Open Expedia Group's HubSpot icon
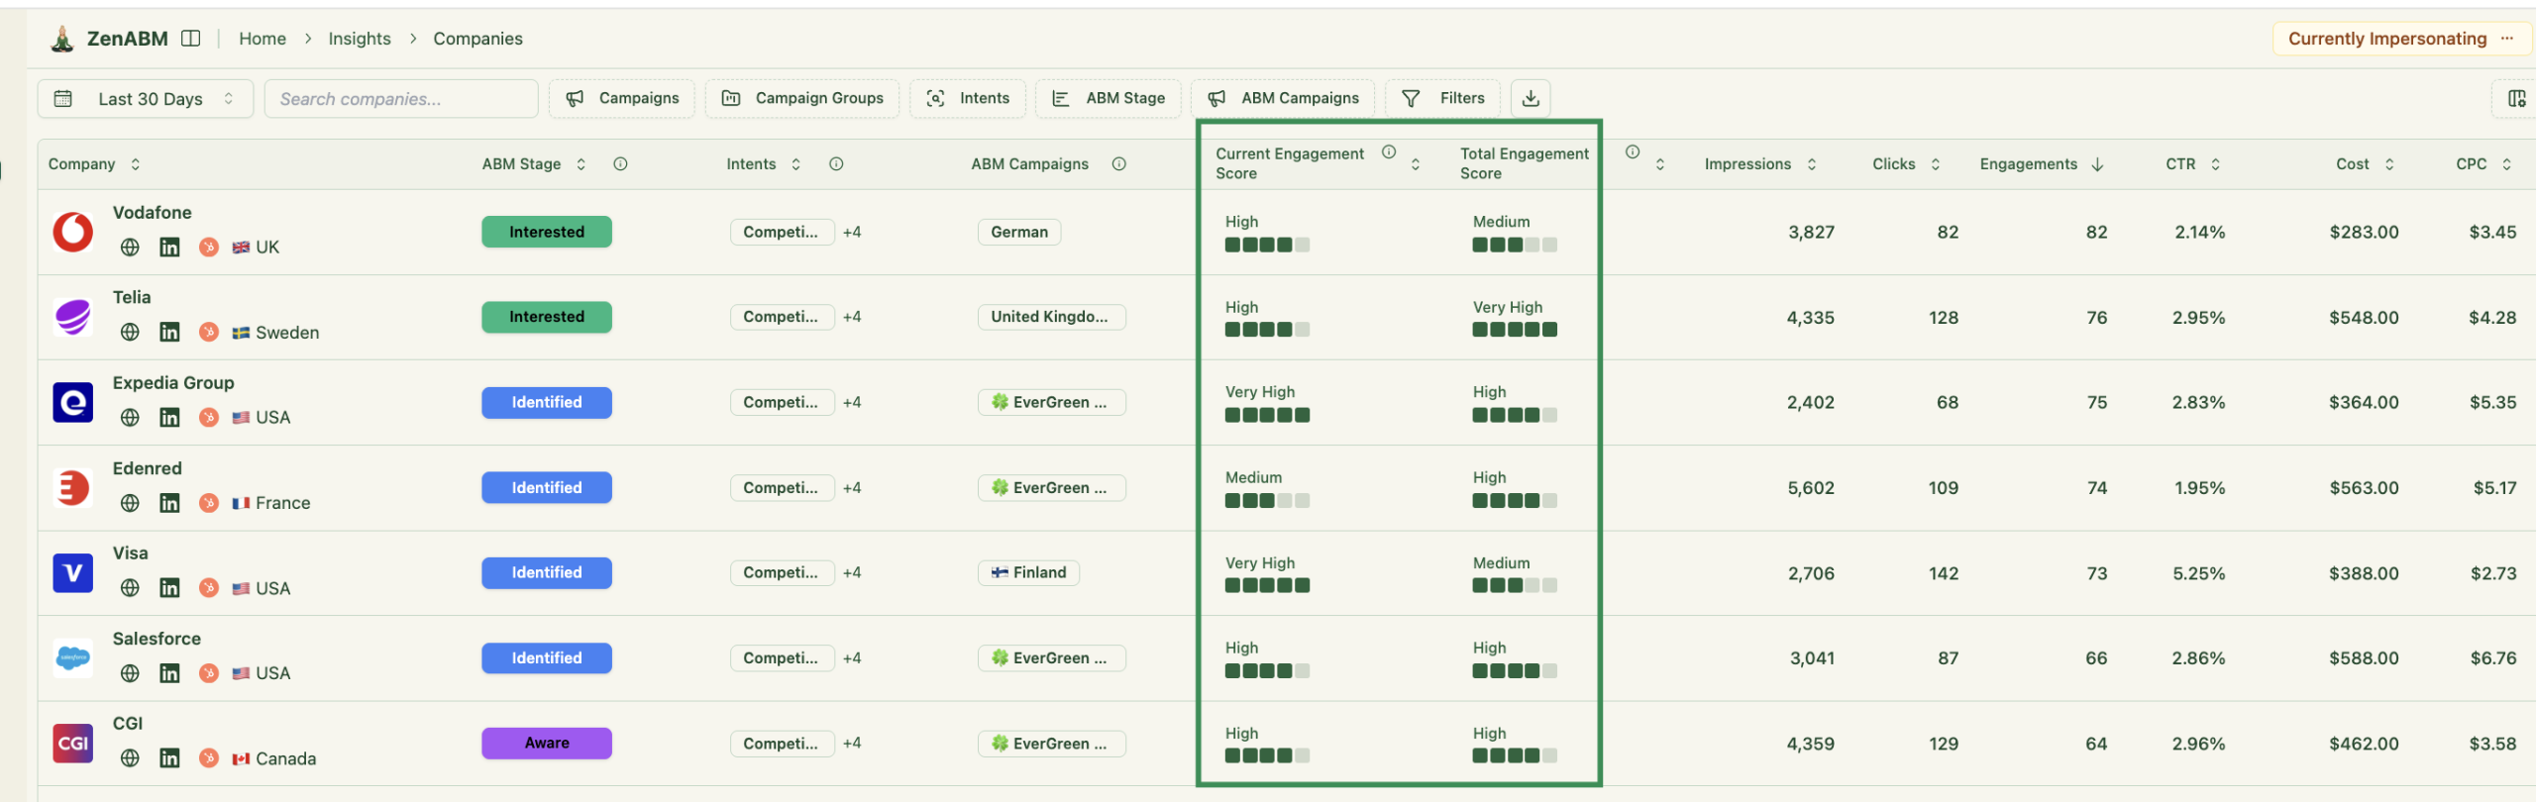Screen dimensions: 2536x802 pos(208,418)
